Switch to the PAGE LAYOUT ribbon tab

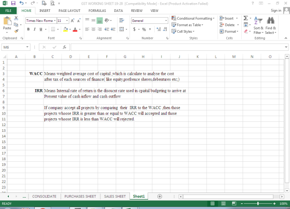click(69, 10)
